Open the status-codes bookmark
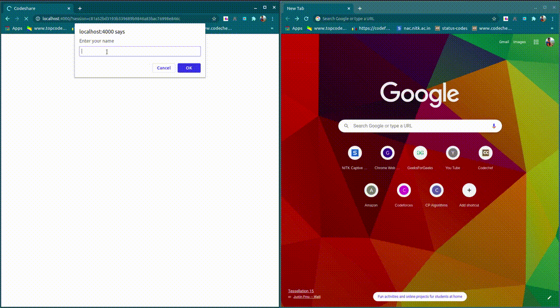 click(x=451, y=28)
